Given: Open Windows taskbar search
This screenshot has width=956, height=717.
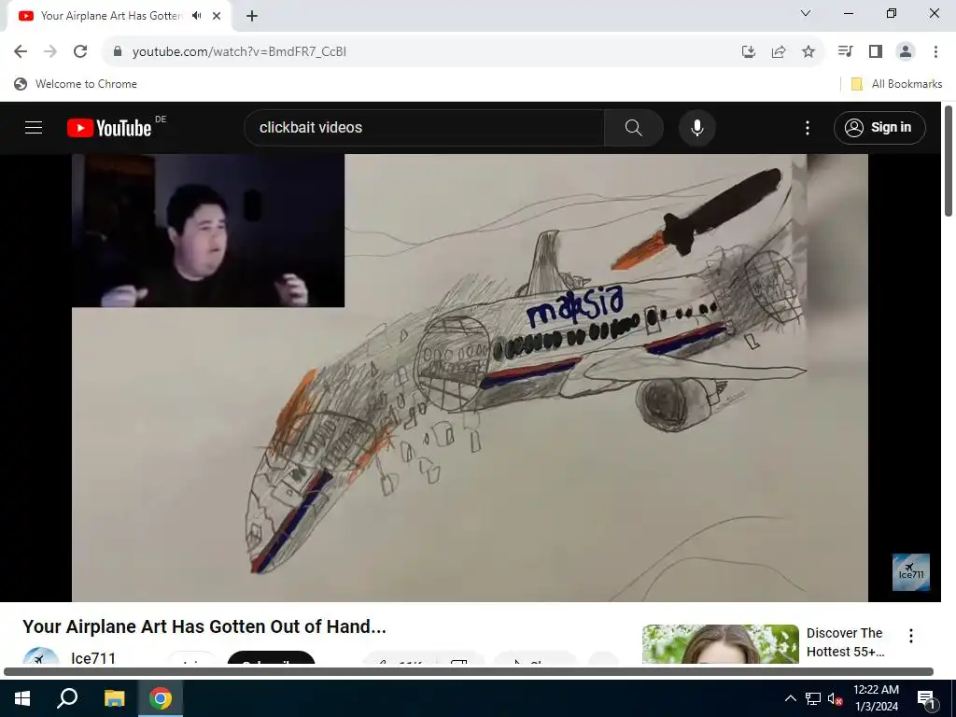Looking at the screenshot, I should [67, 698].
